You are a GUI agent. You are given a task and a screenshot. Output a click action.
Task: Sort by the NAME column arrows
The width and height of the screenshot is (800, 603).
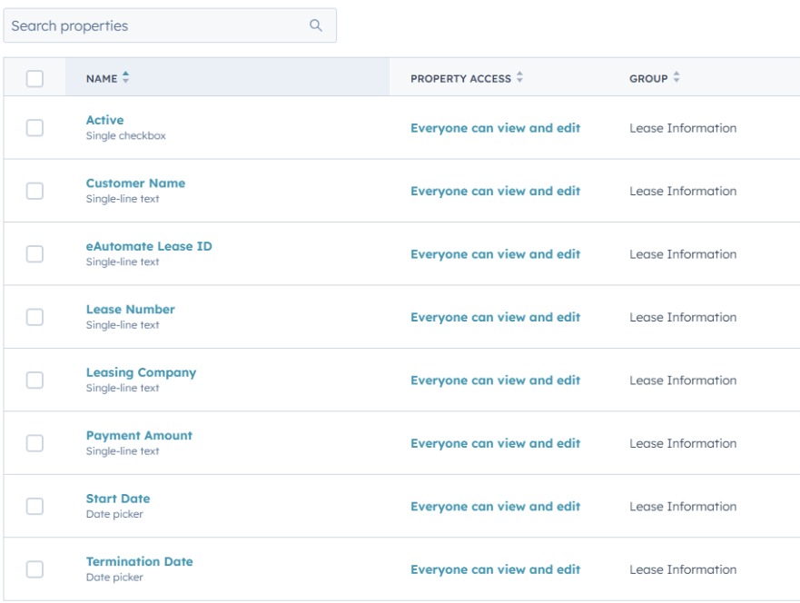pyautogui.click(x=125, y=77)
